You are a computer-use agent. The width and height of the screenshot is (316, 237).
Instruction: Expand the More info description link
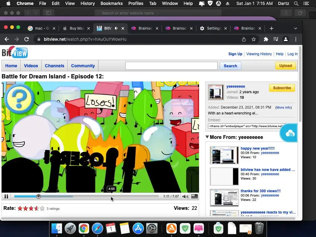pos(284,107)
